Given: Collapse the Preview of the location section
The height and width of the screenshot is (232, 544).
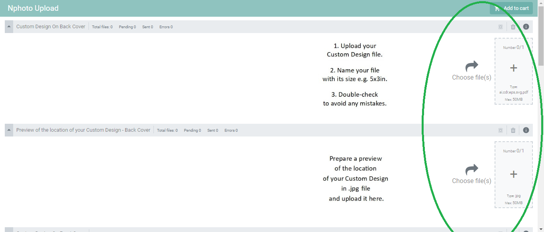Looking at the screenshot, I should [x=9, y=130].
